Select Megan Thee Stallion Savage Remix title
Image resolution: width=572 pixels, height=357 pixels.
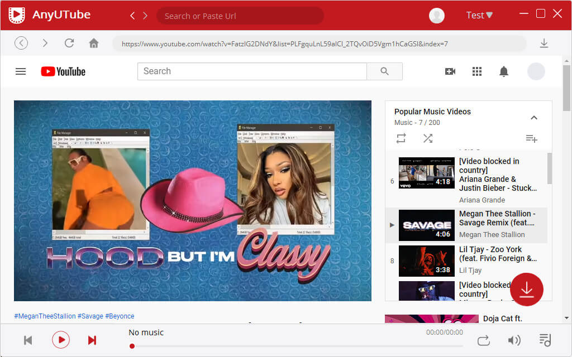click(497, 218)
